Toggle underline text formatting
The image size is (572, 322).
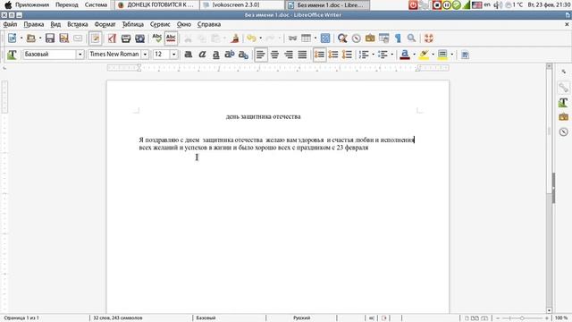click(215, 55)
